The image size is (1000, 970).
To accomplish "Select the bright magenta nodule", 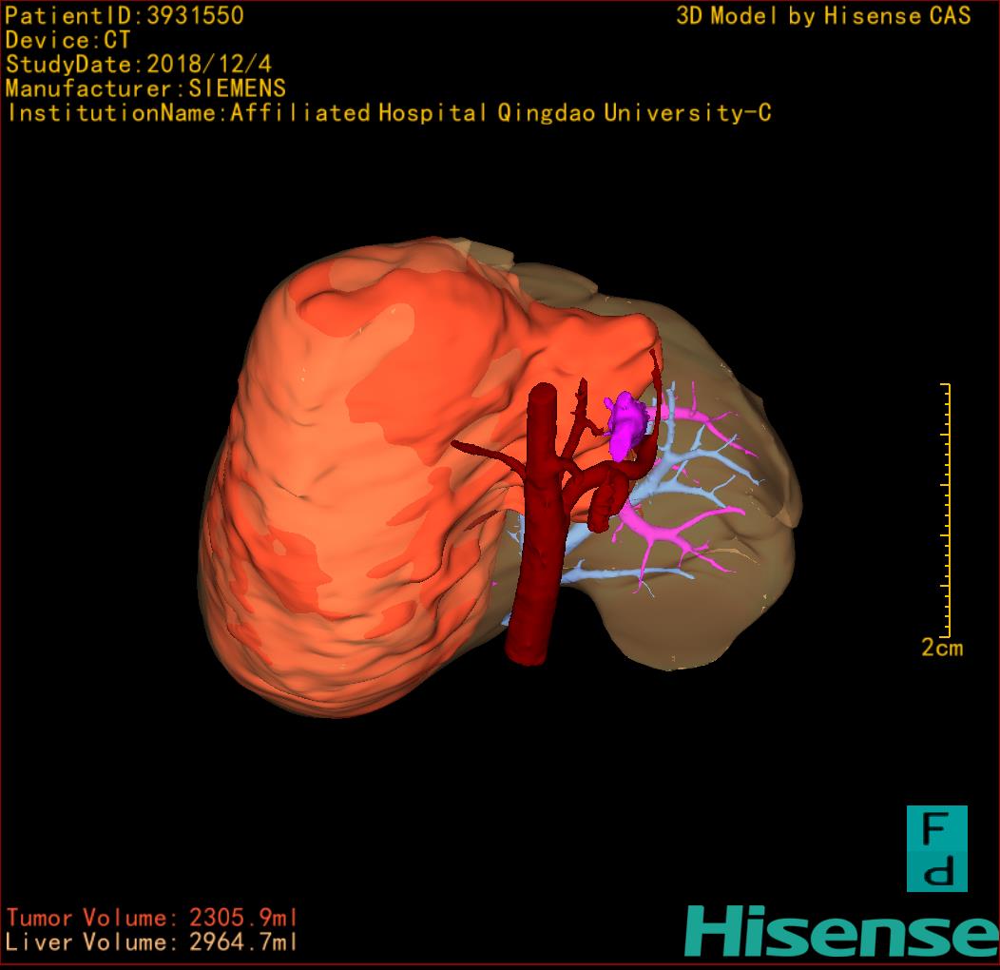I will click(x=625, y=425).
